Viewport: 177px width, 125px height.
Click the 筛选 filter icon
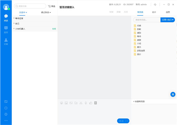[x=51, y=6]
